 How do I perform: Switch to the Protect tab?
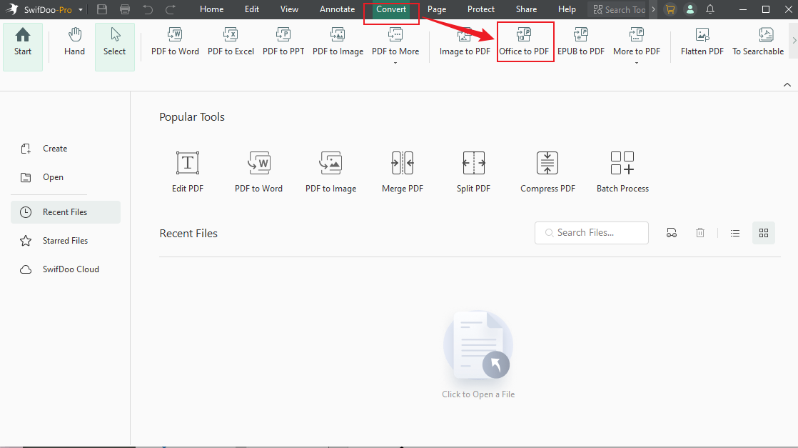(480, 9)
